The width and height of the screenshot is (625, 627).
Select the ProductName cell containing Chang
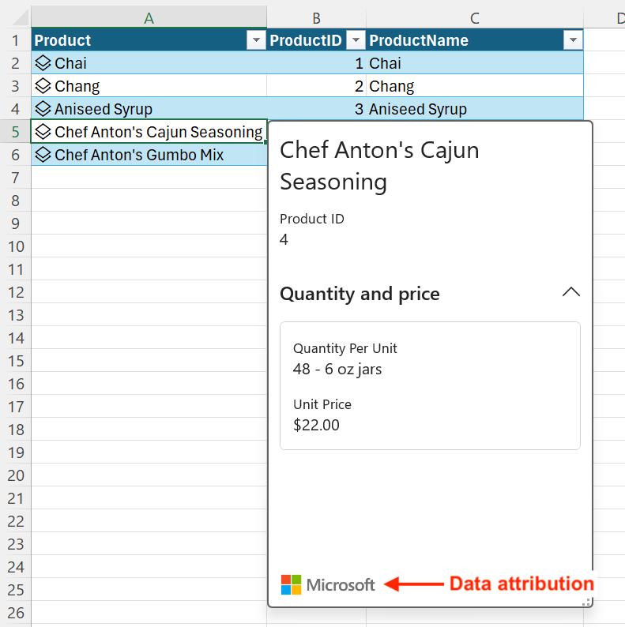point(475,86)
